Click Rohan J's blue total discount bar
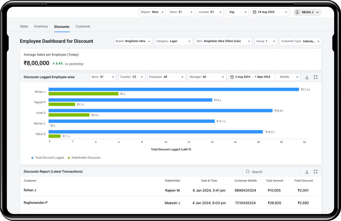This screenshot has height=221, width=341. click(x=173, y=89)
